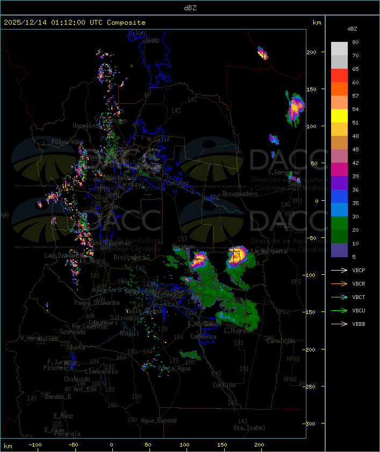Viewport: 380px width, 452px height.
Task: Click the 65 value on color scale
Action: (x=355, y=69)
